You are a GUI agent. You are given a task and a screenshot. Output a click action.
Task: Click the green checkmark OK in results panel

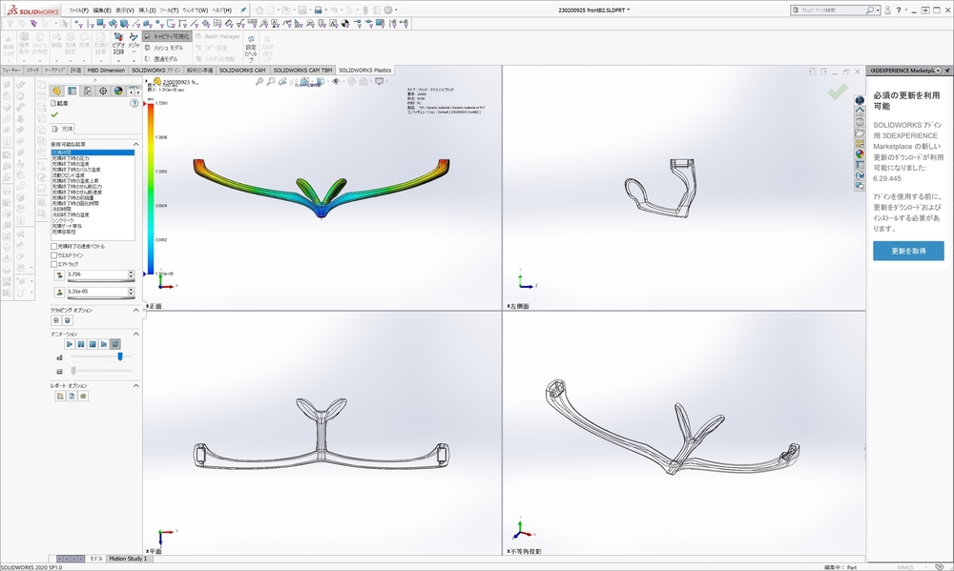[54, 114]
